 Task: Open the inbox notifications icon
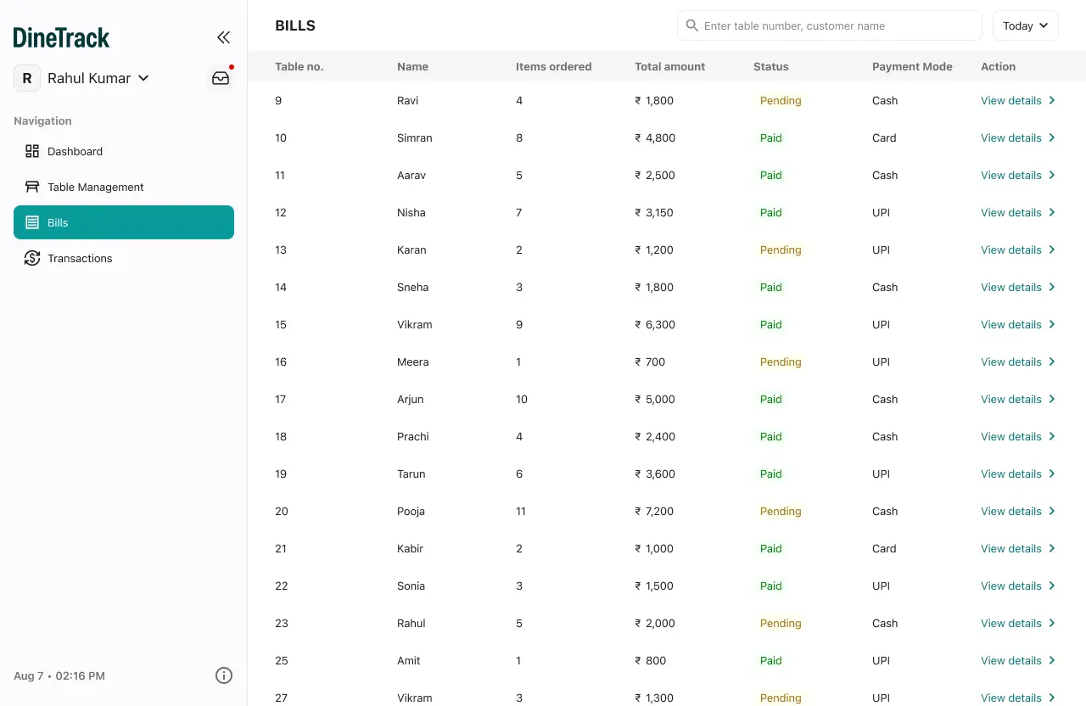[221, 78]
